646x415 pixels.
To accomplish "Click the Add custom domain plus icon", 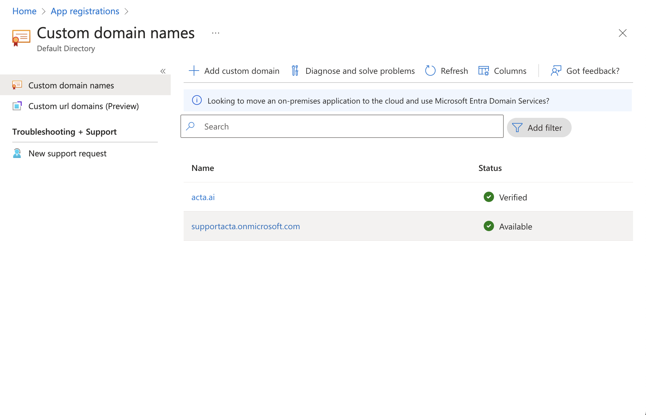I will click(194, 71).
